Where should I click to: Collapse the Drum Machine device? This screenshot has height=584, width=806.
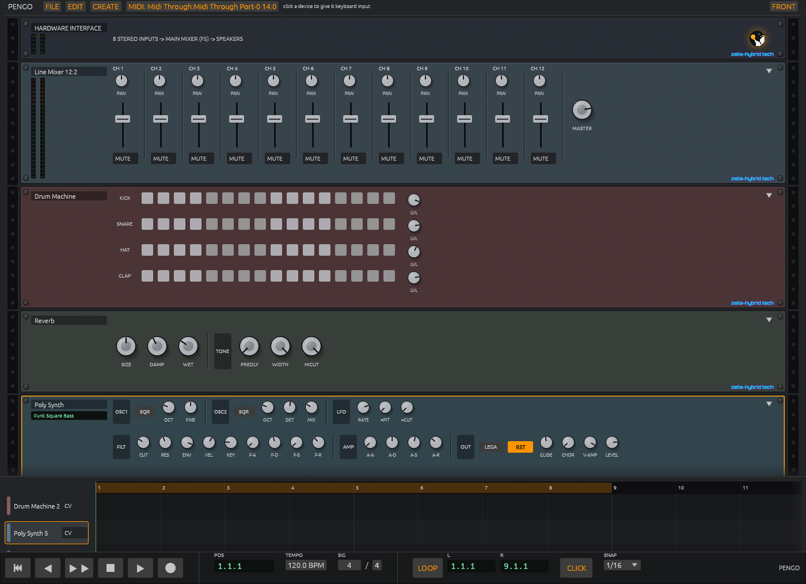click(769, 195)
